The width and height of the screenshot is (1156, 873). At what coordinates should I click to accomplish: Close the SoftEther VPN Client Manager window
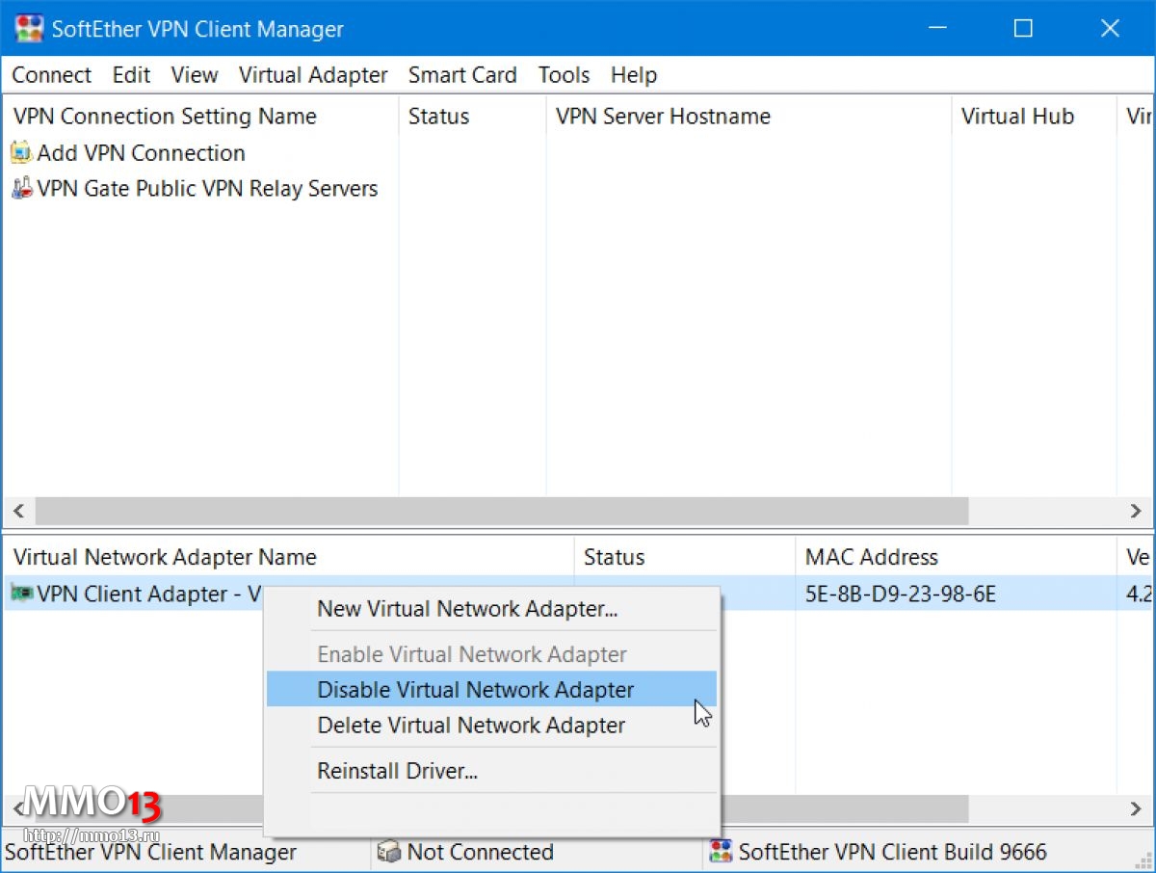[x=1110, y=28]
